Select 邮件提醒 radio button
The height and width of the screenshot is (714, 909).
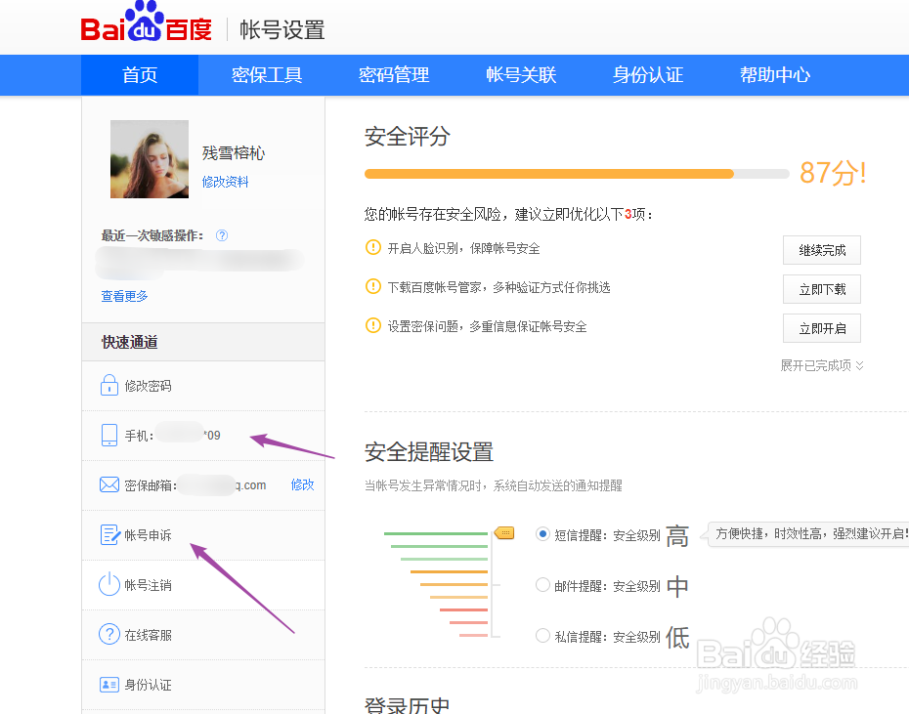tap(543, 585)
